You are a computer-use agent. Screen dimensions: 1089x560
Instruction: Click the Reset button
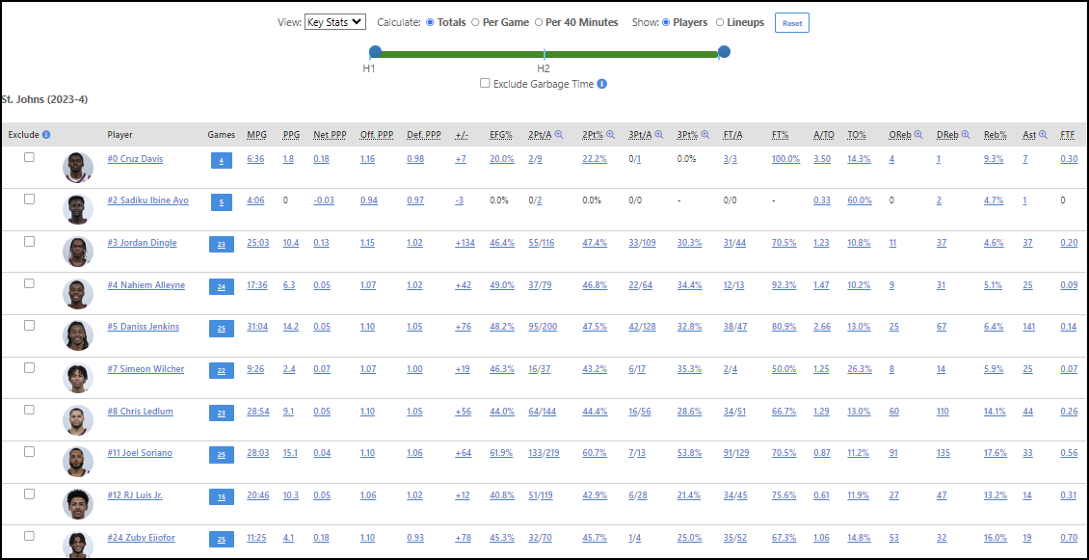pos(791,22)
